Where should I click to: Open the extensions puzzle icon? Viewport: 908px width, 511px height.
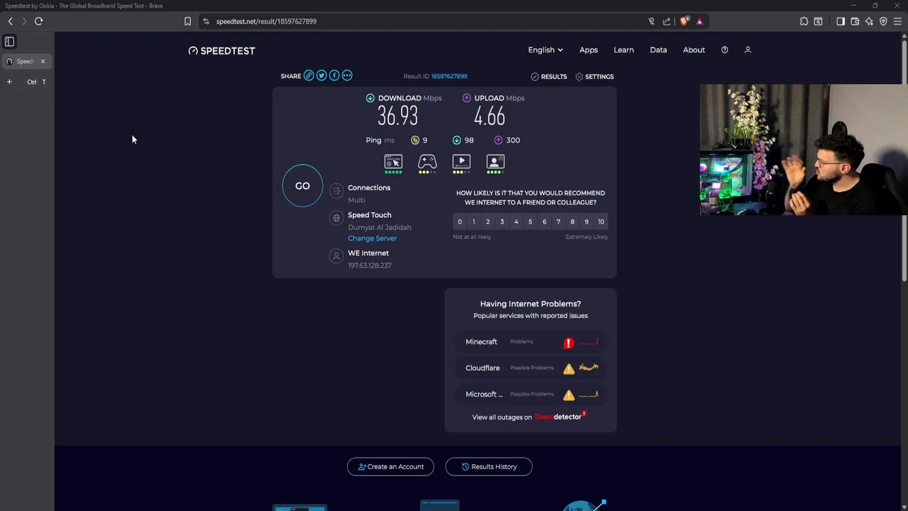[804, 21]
